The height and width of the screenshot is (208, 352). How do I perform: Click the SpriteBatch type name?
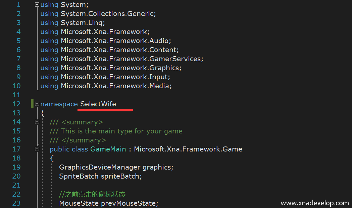point(79,176)
